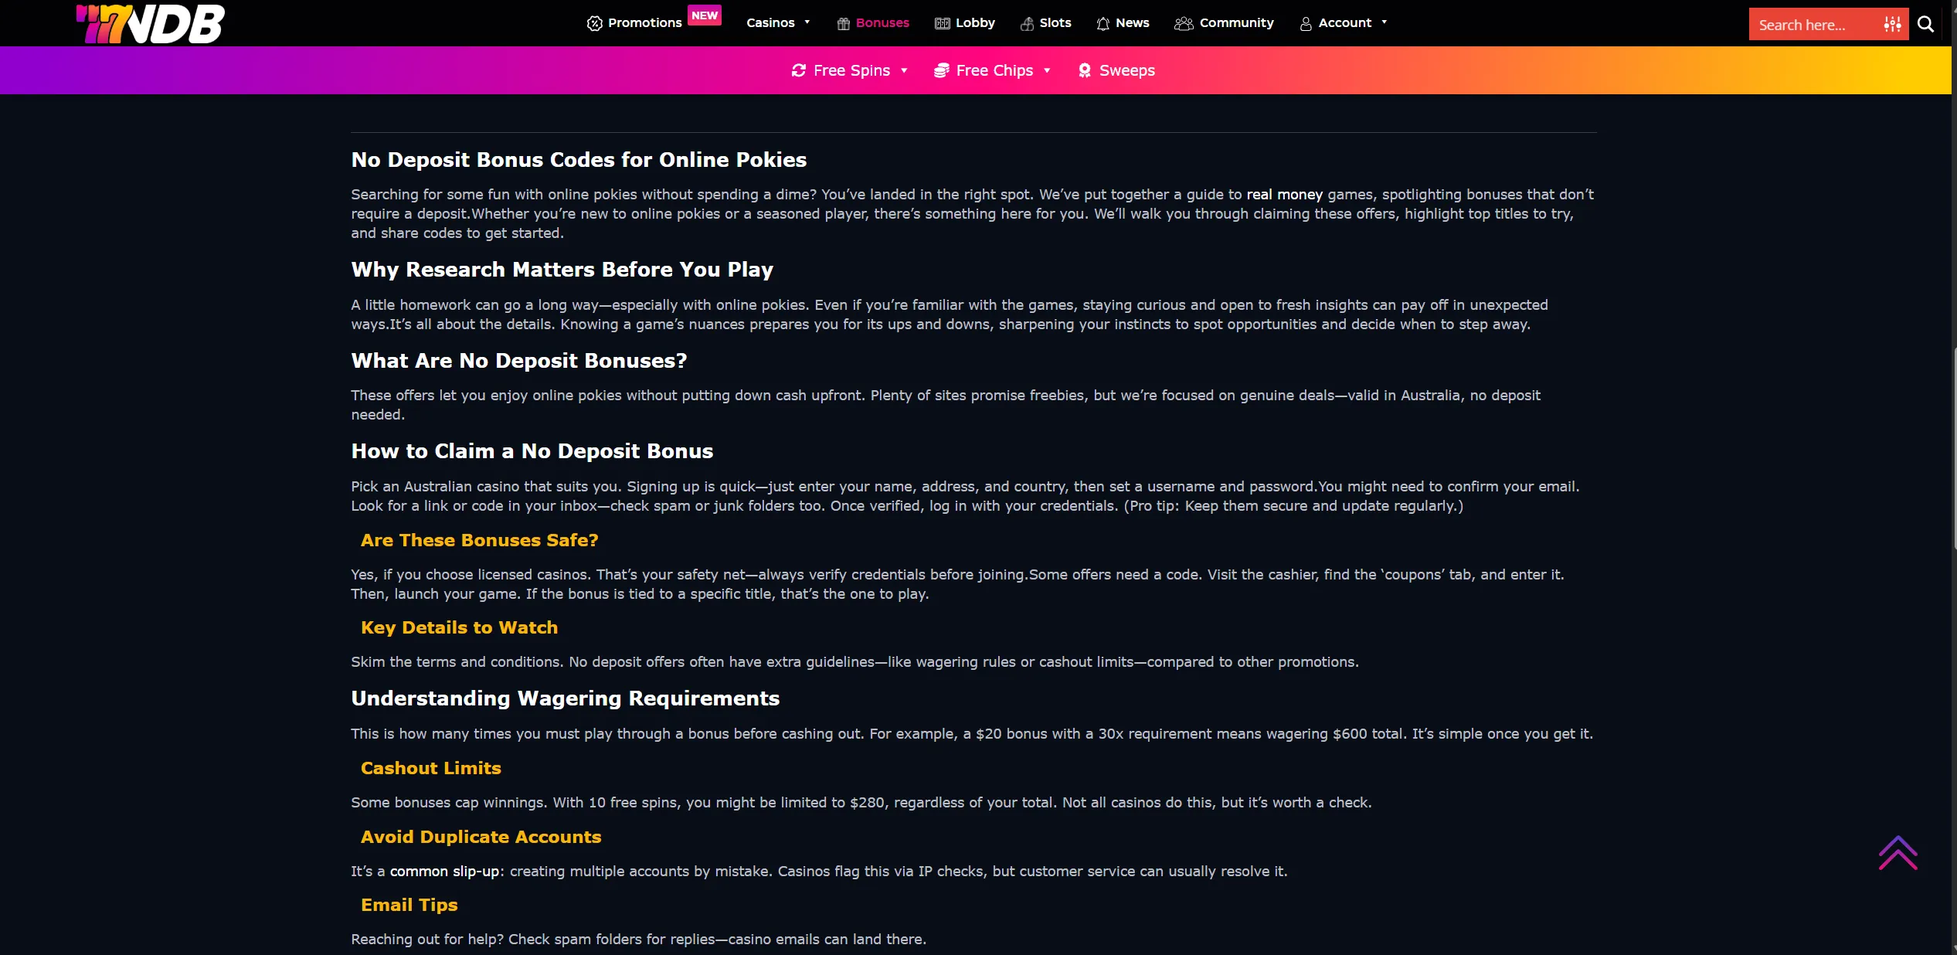Click the scroll-to-top double chevron

coord(1898,853)
